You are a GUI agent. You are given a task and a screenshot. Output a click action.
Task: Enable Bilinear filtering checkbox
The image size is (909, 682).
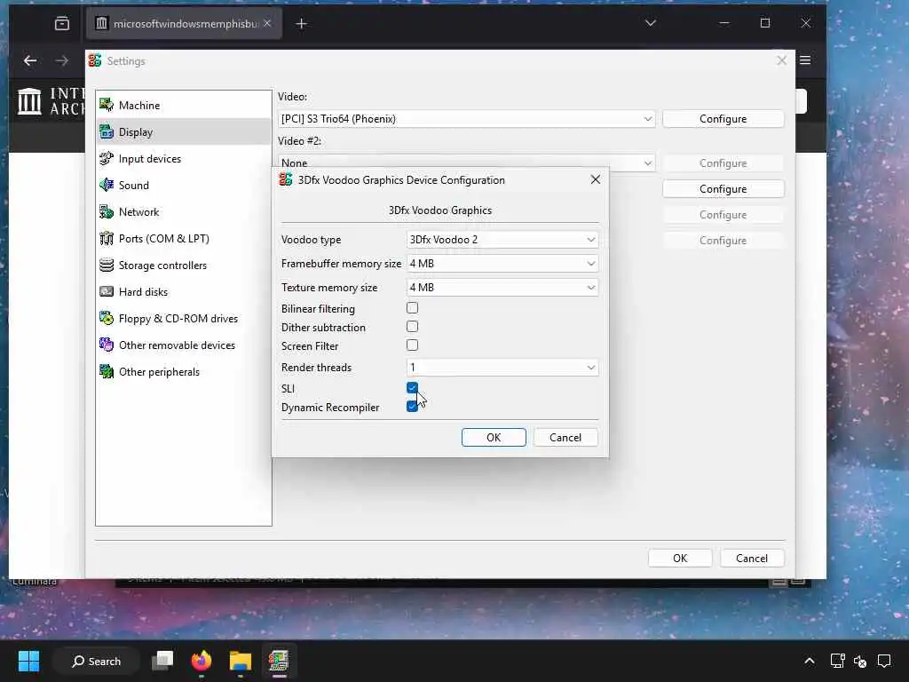point(412,308)
